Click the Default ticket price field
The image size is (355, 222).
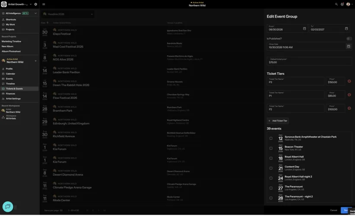[309, 61]
